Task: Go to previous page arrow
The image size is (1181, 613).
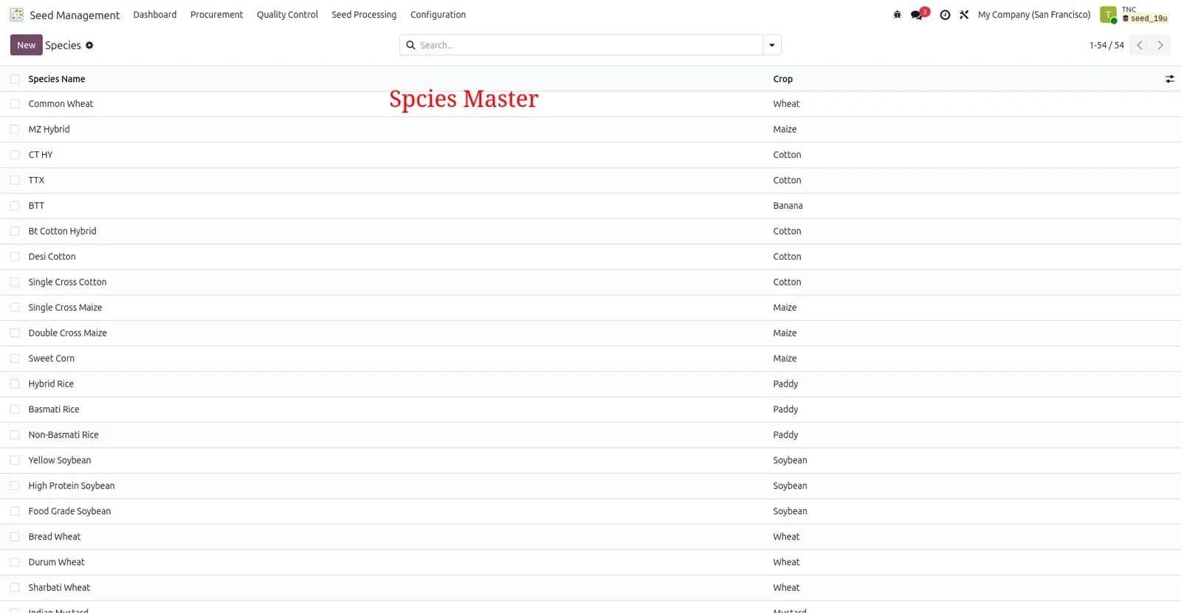Action: pos(1140,45)
